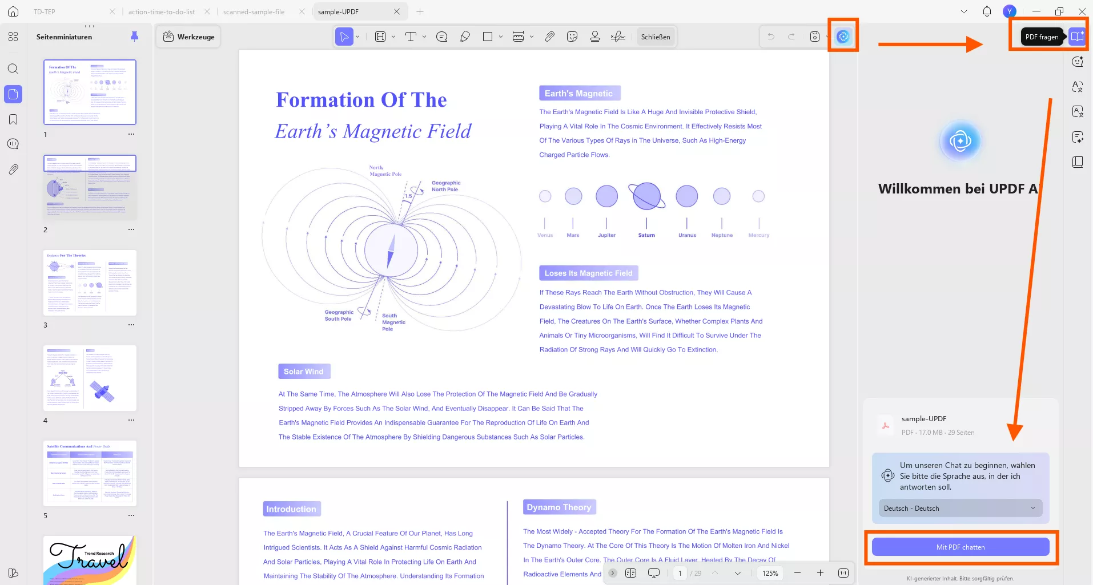Image resolution: width=1093 pixels, height=585 pixels.
Task: Click Mit PDF chatten button
Action: coord(961,547)
